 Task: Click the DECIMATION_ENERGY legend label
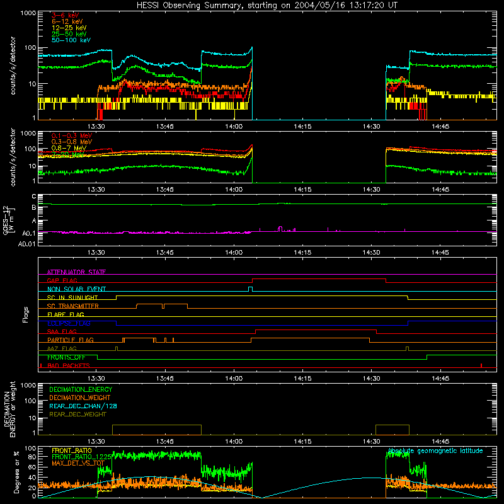click(x=81, y=389)
